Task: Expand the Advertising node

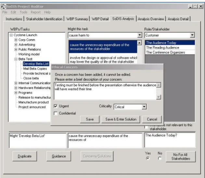Action: tap(16, 45)
